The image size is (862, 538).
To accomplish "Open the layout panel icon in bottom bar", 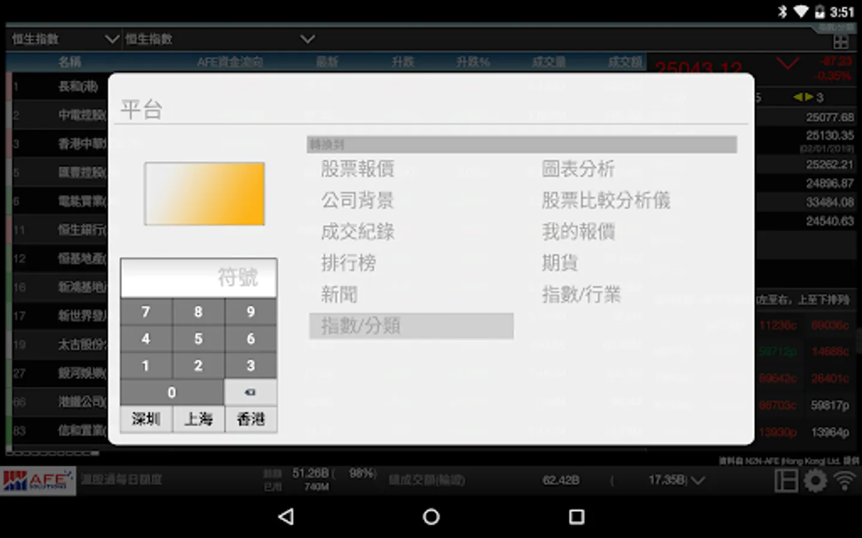I will [x=786, y=481].
